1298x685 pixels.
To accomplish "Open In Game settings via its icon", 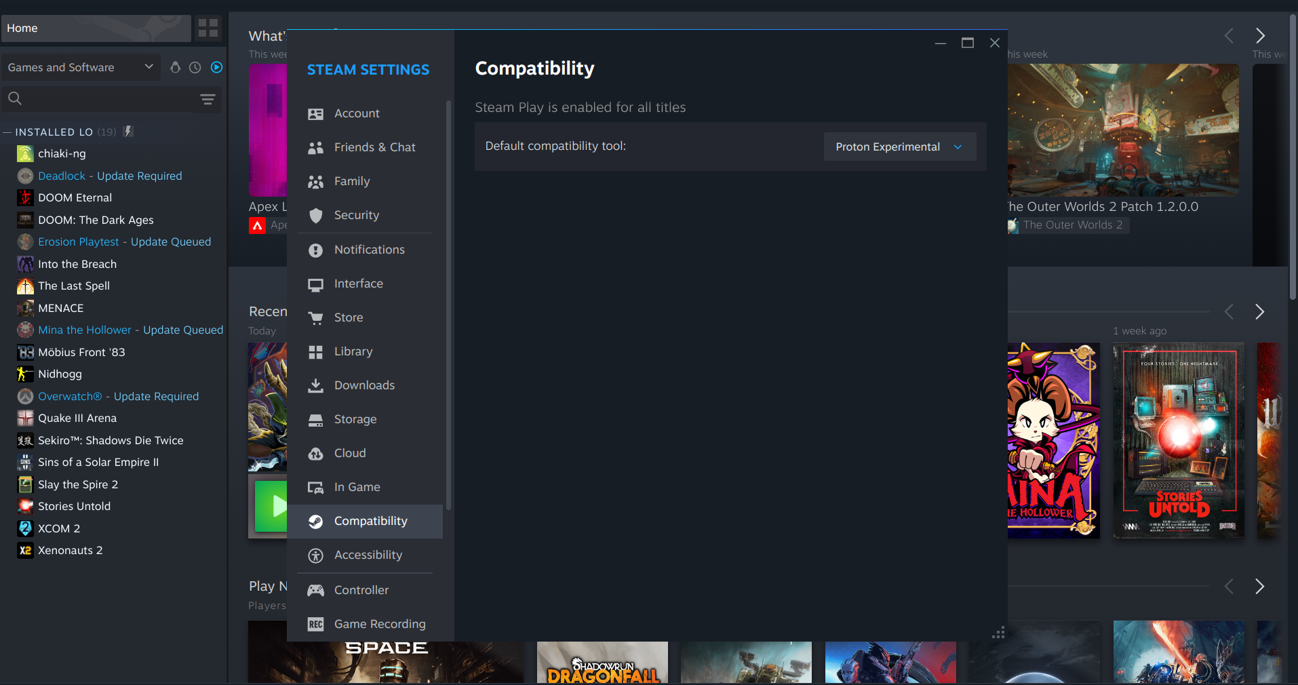I will coord(315,488).
